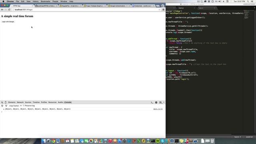This screenshot has height=144, width=256.
Task: Click the JavaScript syntax selector in editor status bar
Action: pos(249,137)
